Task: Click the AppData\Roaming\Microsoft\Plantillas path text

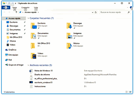Action: point(100,75)
